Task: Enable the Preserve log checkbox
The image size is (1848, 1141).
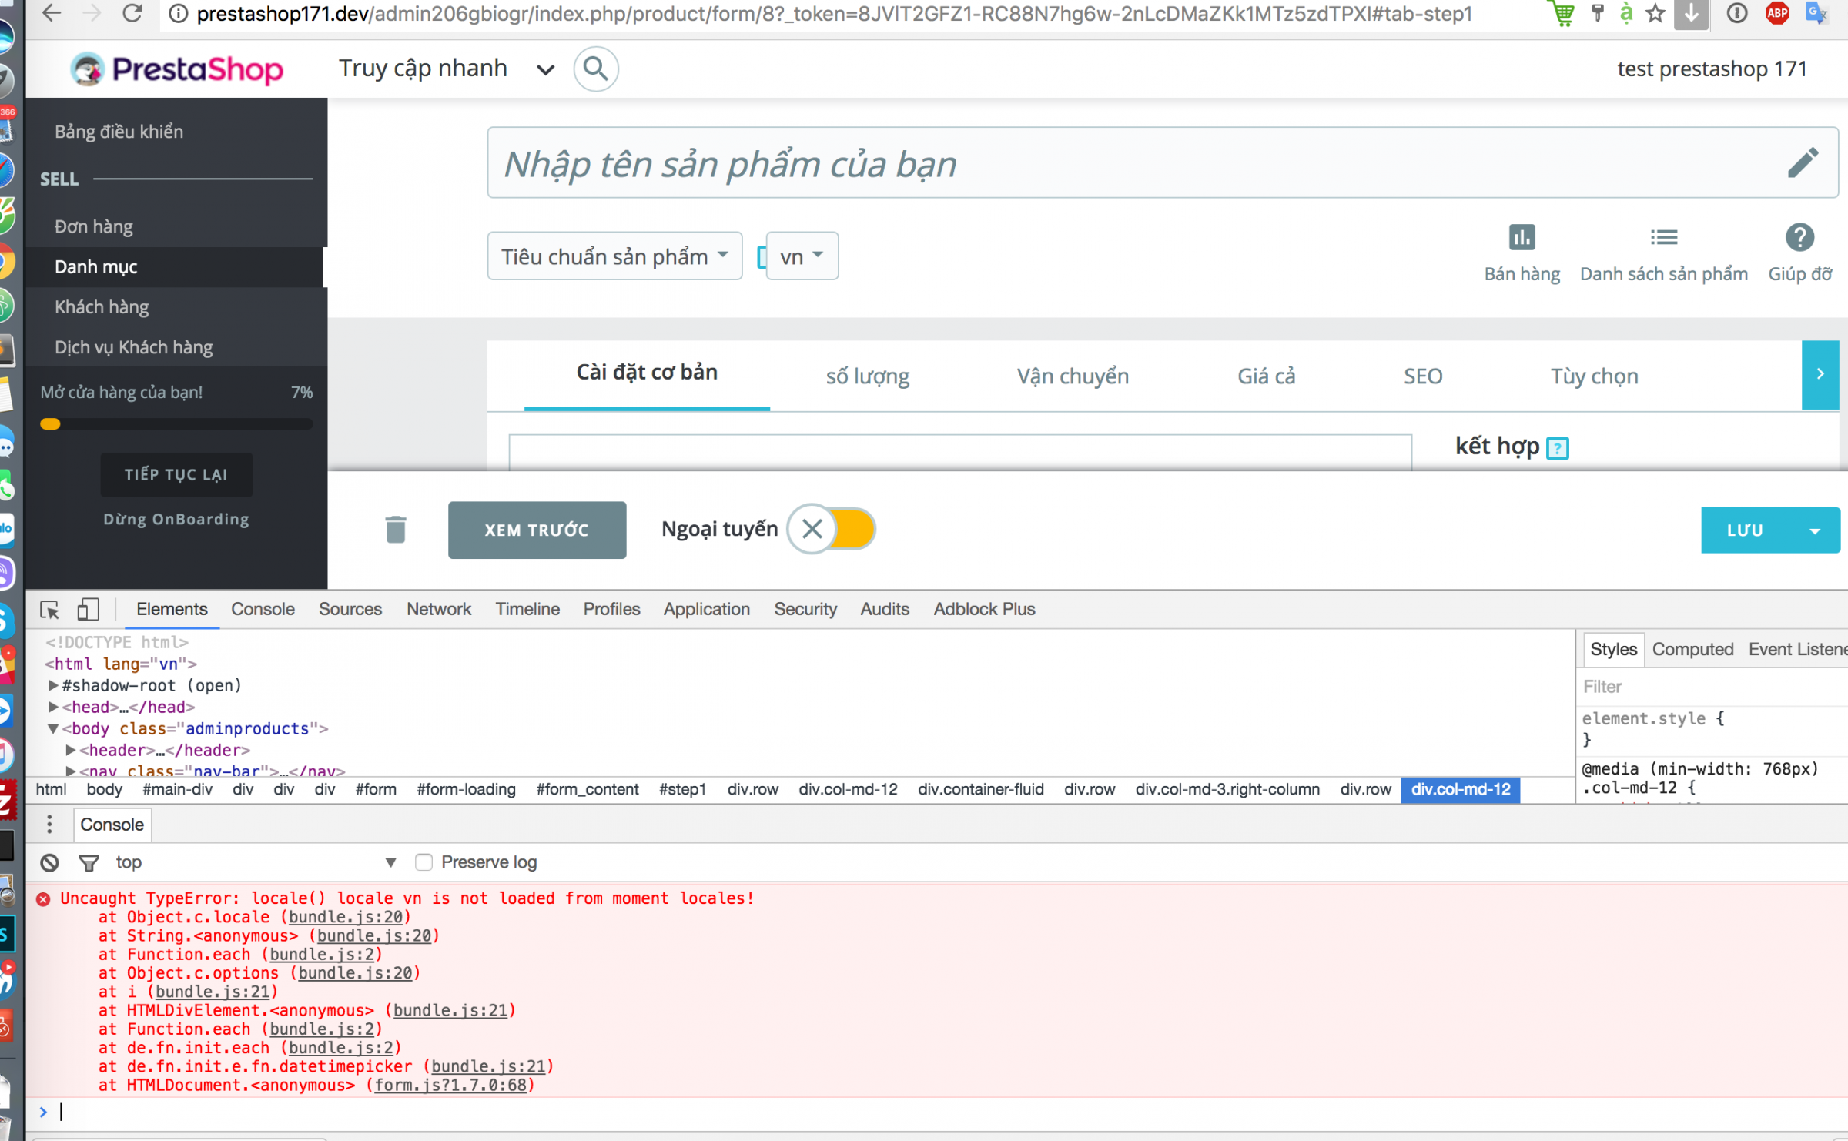Action: tap(423, 862)
